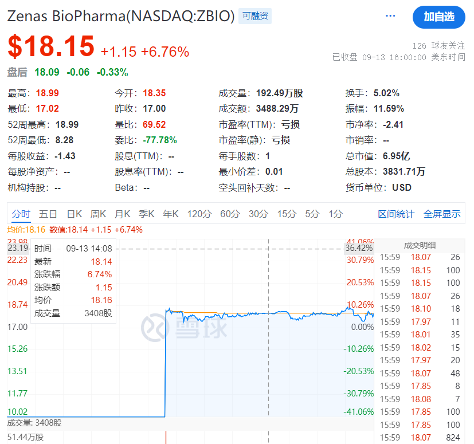The height and width of the screenshot is (444, 474).
Task: Switch to the 60分 interval tab
Action: tap(229, 213)
